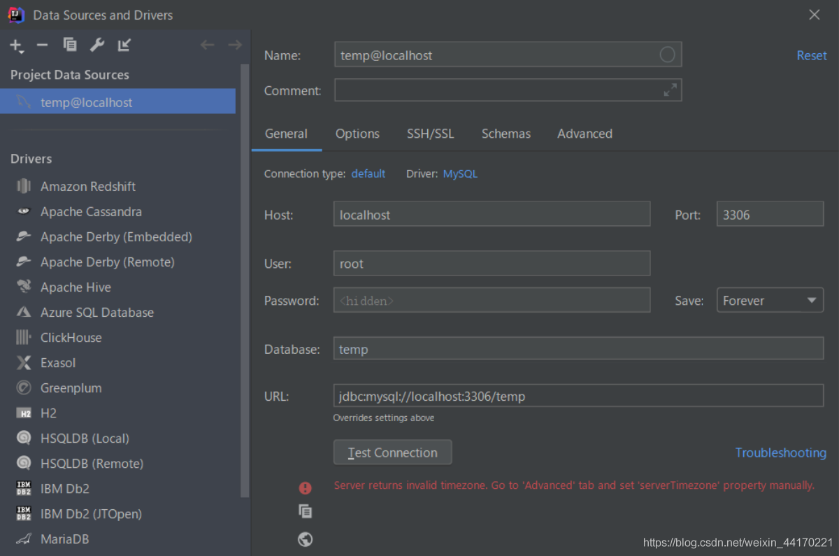Select IBM Db2 (JTOpen) driver icon
This screenshot has height=556, width=839.
point(24,513)
